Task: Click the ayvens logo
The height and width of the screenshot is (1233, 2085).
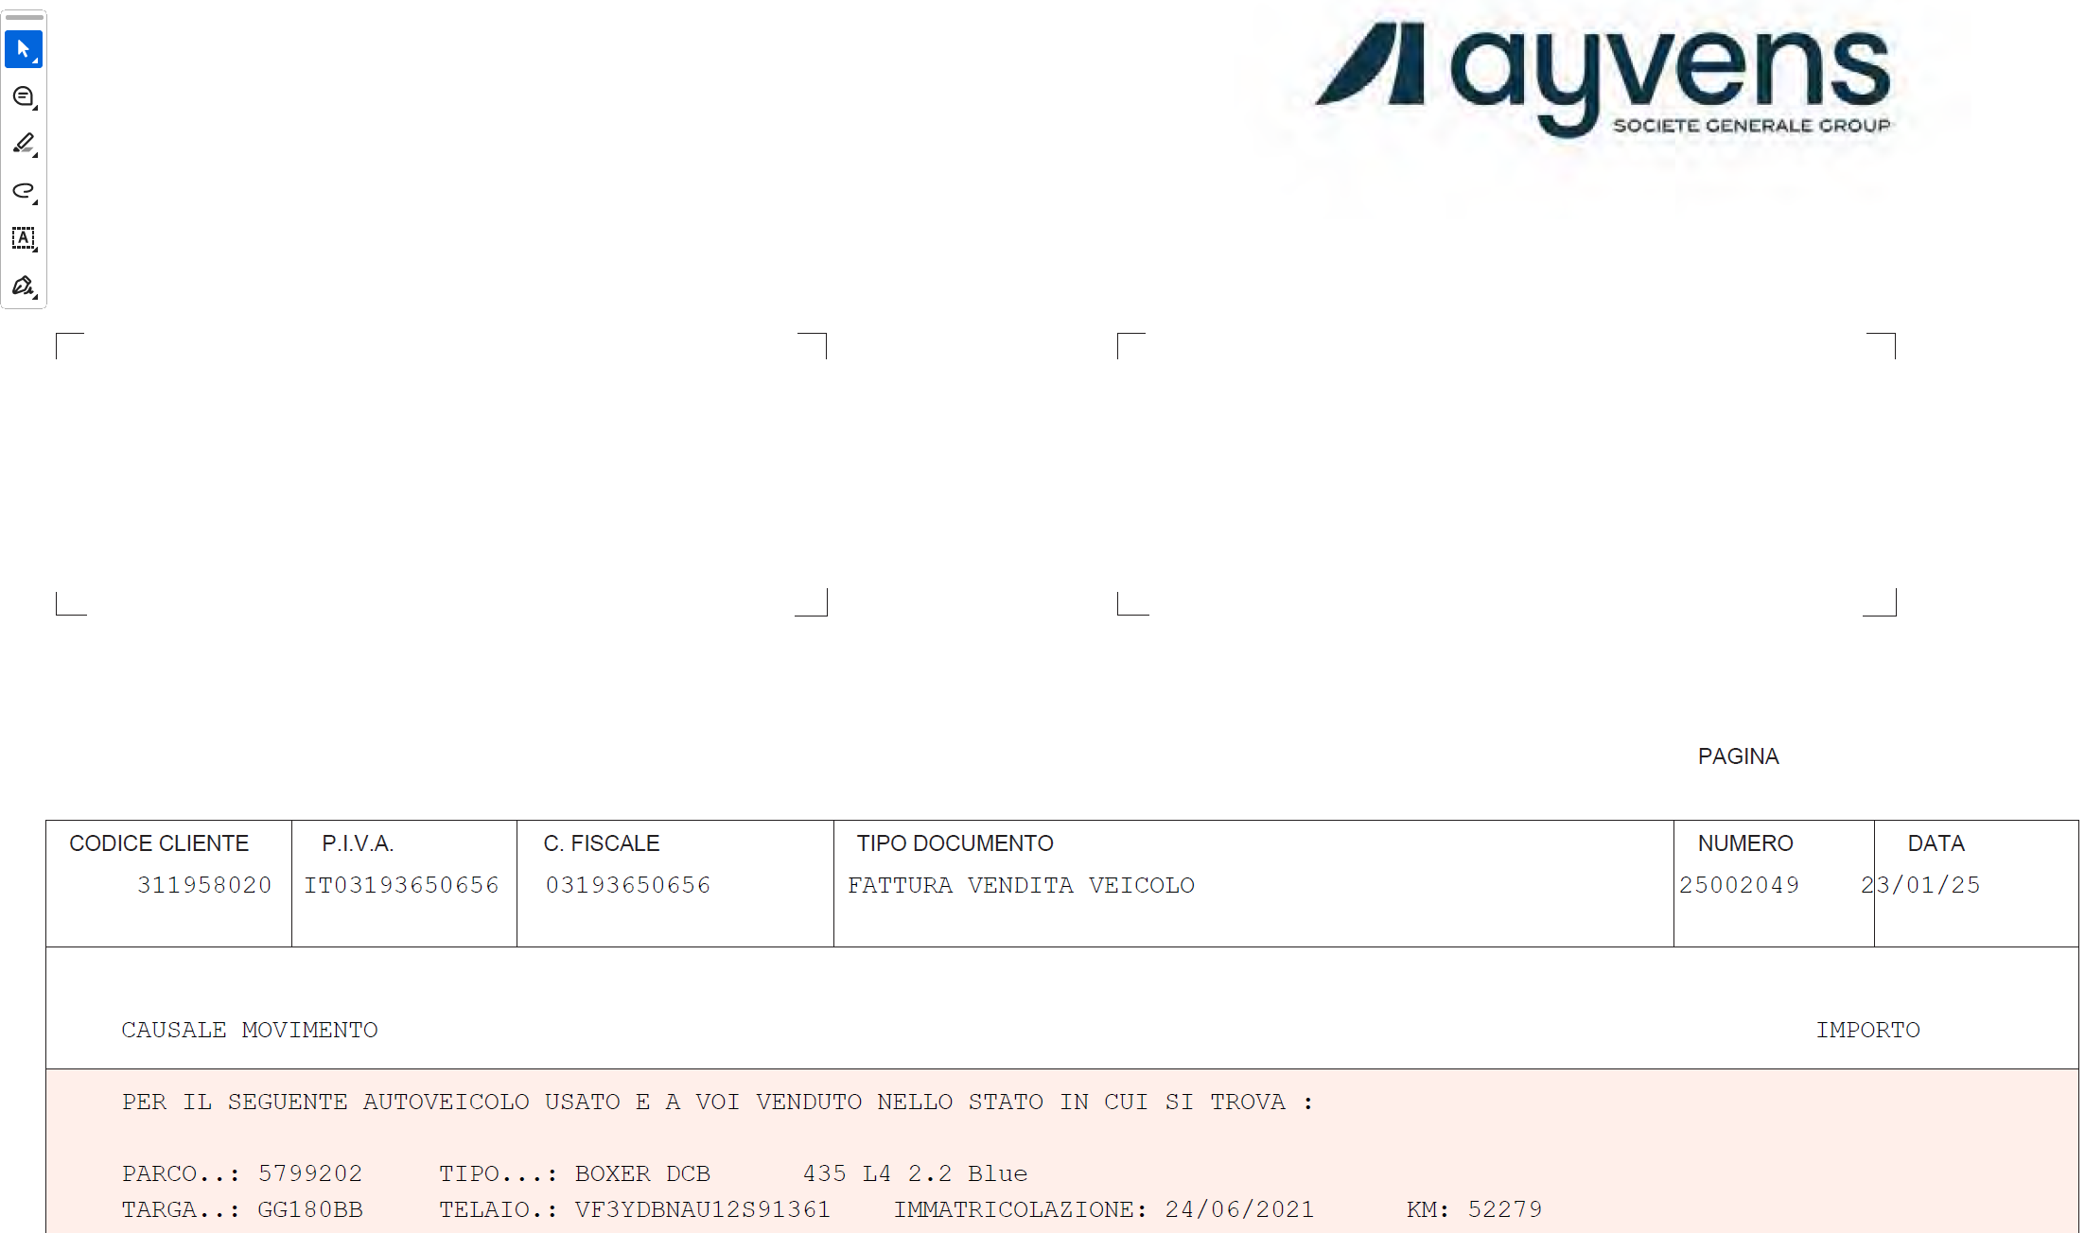Action: (1603, 80)
